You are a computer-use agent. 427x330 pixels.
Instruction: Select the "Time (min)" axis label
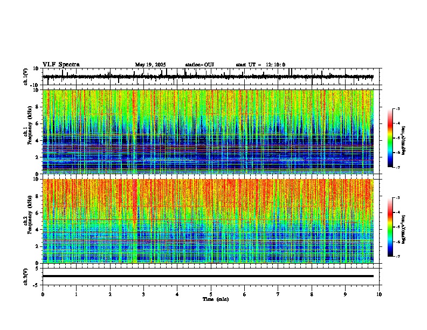tap(216, 299)
